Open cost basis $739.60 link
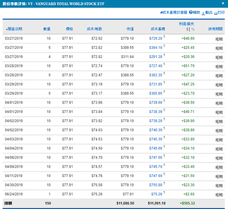 pyautogui.click(x=156, y=102)
